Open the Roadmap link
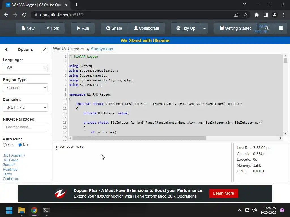The height and width of the screenshot is (217, 290). 10,170
